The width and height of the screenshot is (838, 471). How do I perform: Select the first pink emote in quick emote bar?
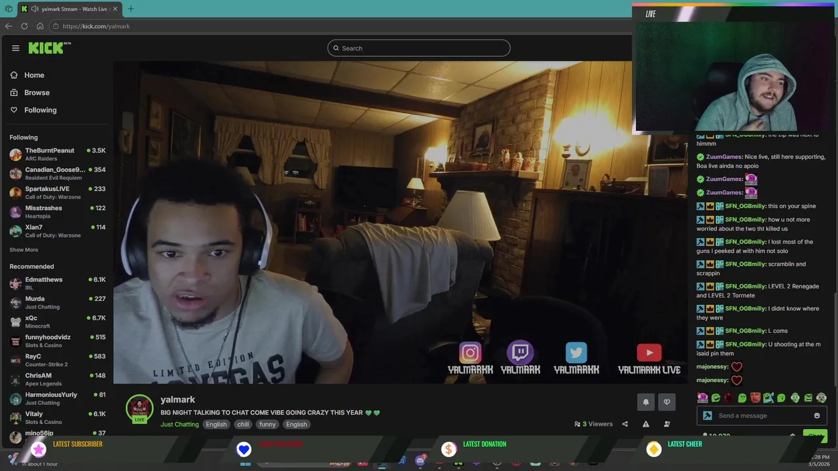coord(702,398)
